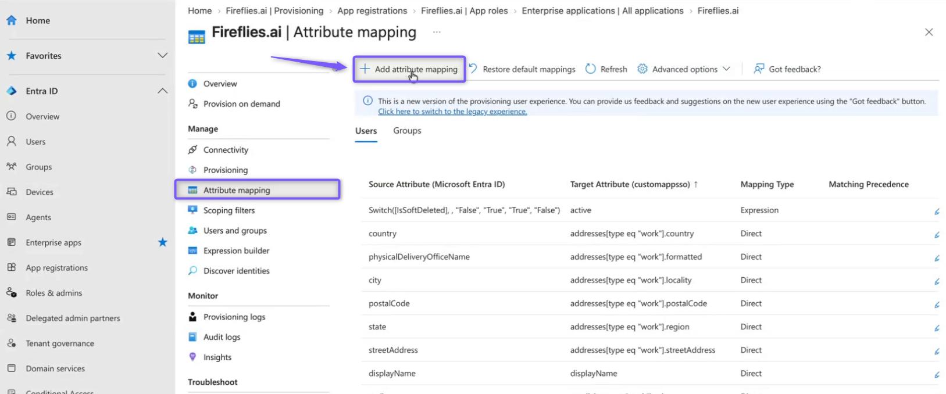
Task: Open Attribute mapping in Manage menu
Action: pos(258,190)
